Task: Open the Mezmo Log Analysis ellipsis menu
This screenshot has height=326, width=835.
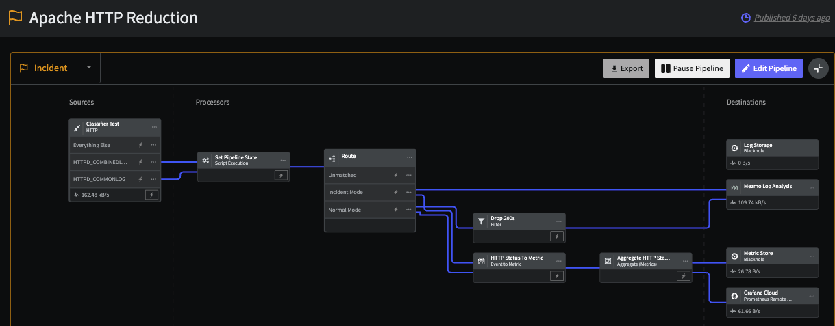Action: 812,187
